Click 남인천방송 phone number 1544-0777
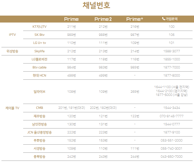 tap(172, 124)
